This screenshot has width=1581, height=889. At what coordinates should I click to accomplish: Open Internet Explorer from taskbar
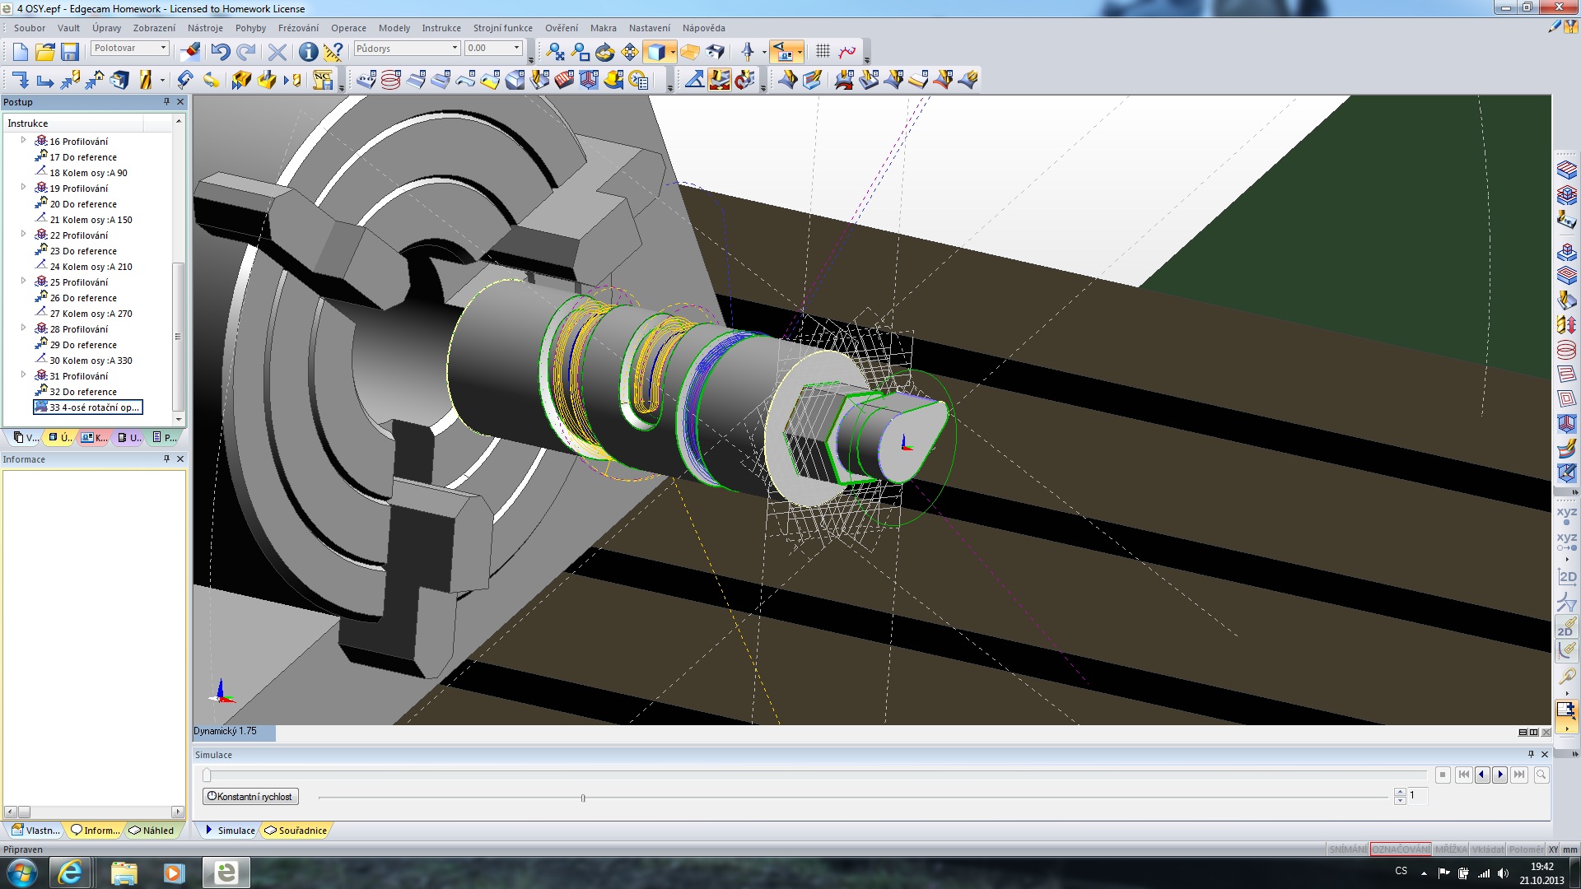click(x=70, y=873)
